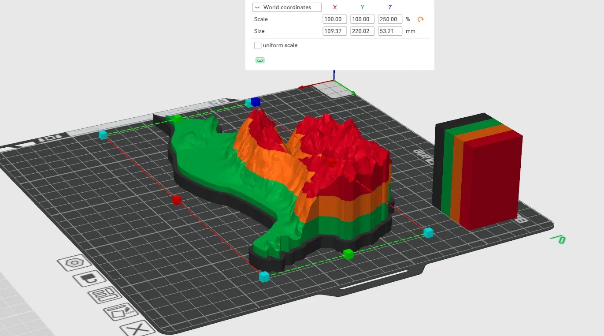Click the green Y column label
Screen dimensions: 604x336
[x=363, y=7]
